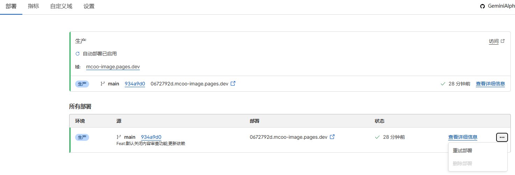Image resolution: width=515 pixels, height=175 pixels.
Task: Click the branch icon before main in 所有部署 table
Action: [x=119, y=137]
